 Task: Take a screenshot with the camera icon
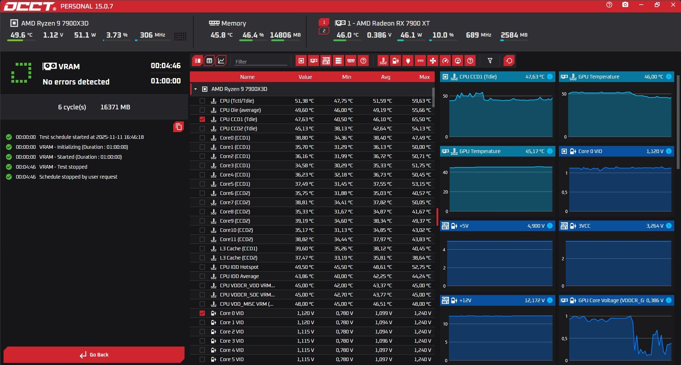pos(625,5)
